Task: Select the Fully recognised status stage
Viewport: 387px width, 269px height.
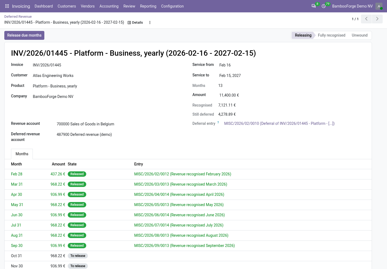Action: 331,35
